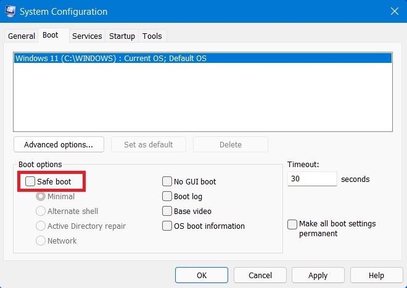Viewport: 407px width, 288px height.
Task: Confirm with the OK button
Action: point(202,275)
